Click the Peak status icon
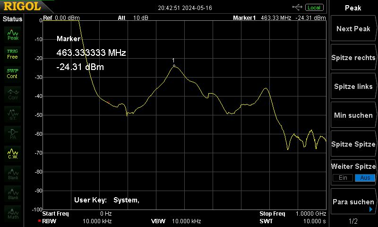 click(x=13, y=34)
